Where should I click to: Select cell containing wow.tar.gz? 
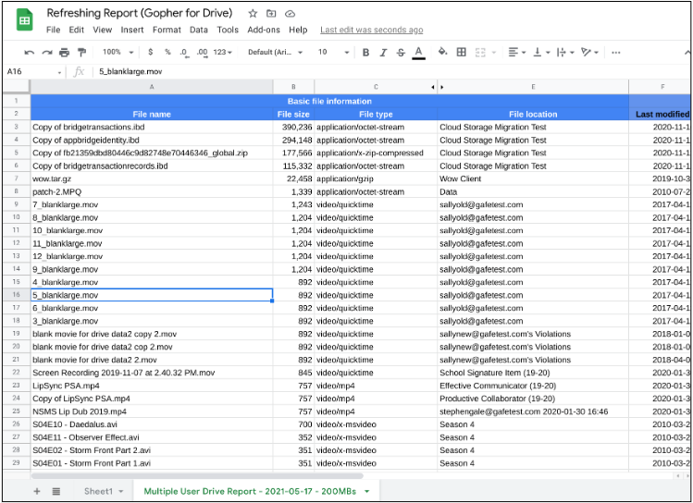[152, 179]
